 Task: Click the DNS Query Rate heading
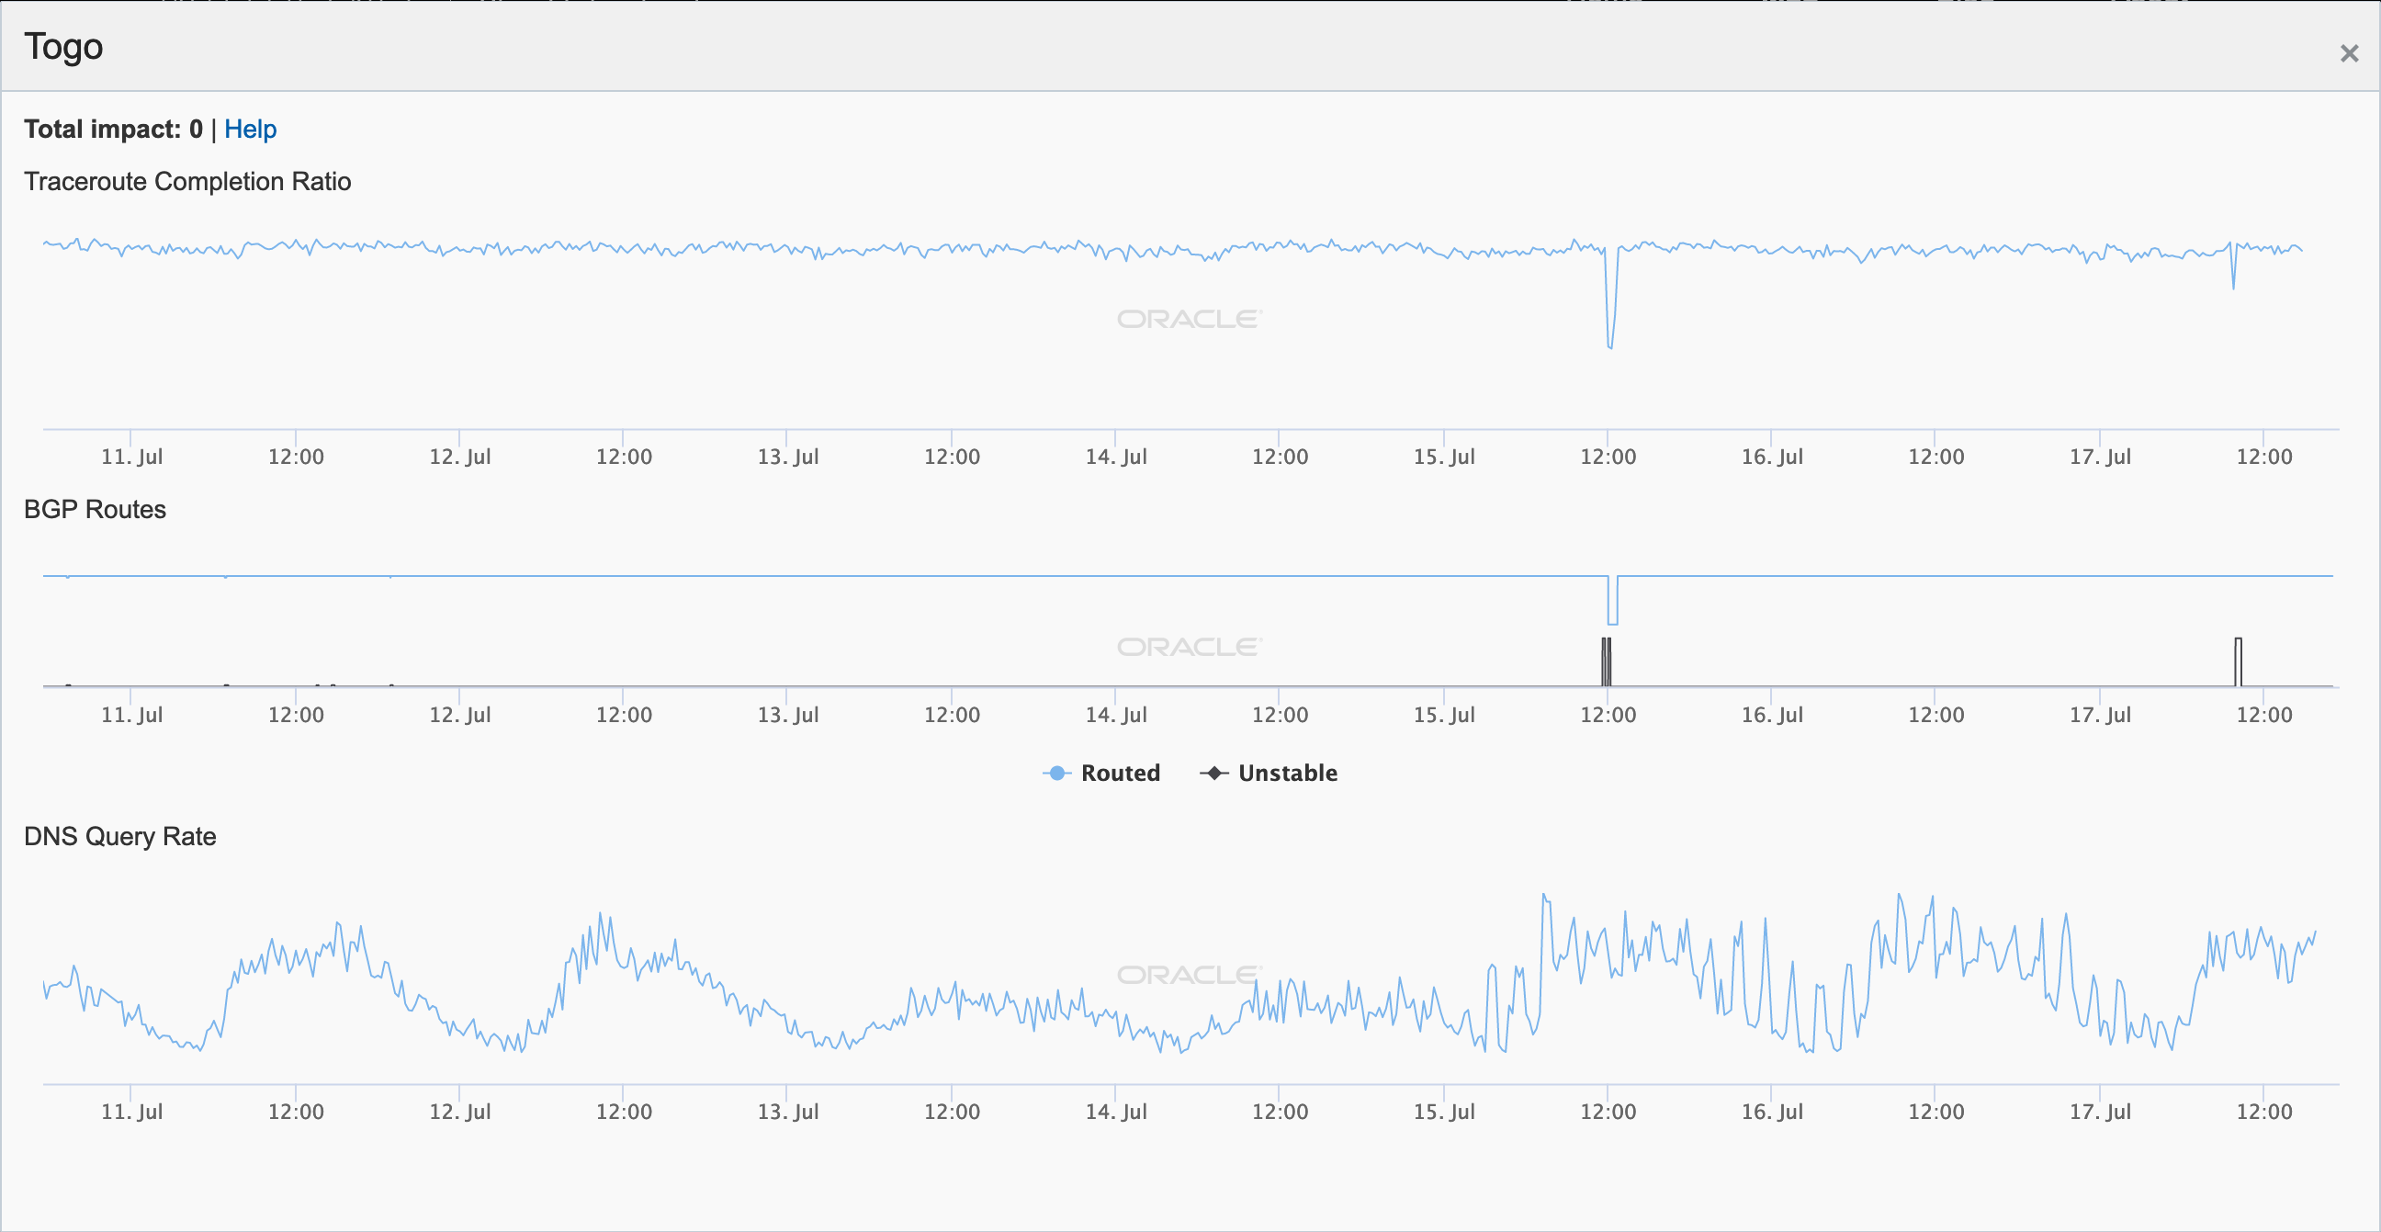pos(120,836)
